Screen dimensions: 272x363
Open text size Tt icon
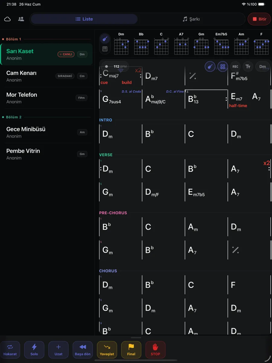(x=248, y=67)
